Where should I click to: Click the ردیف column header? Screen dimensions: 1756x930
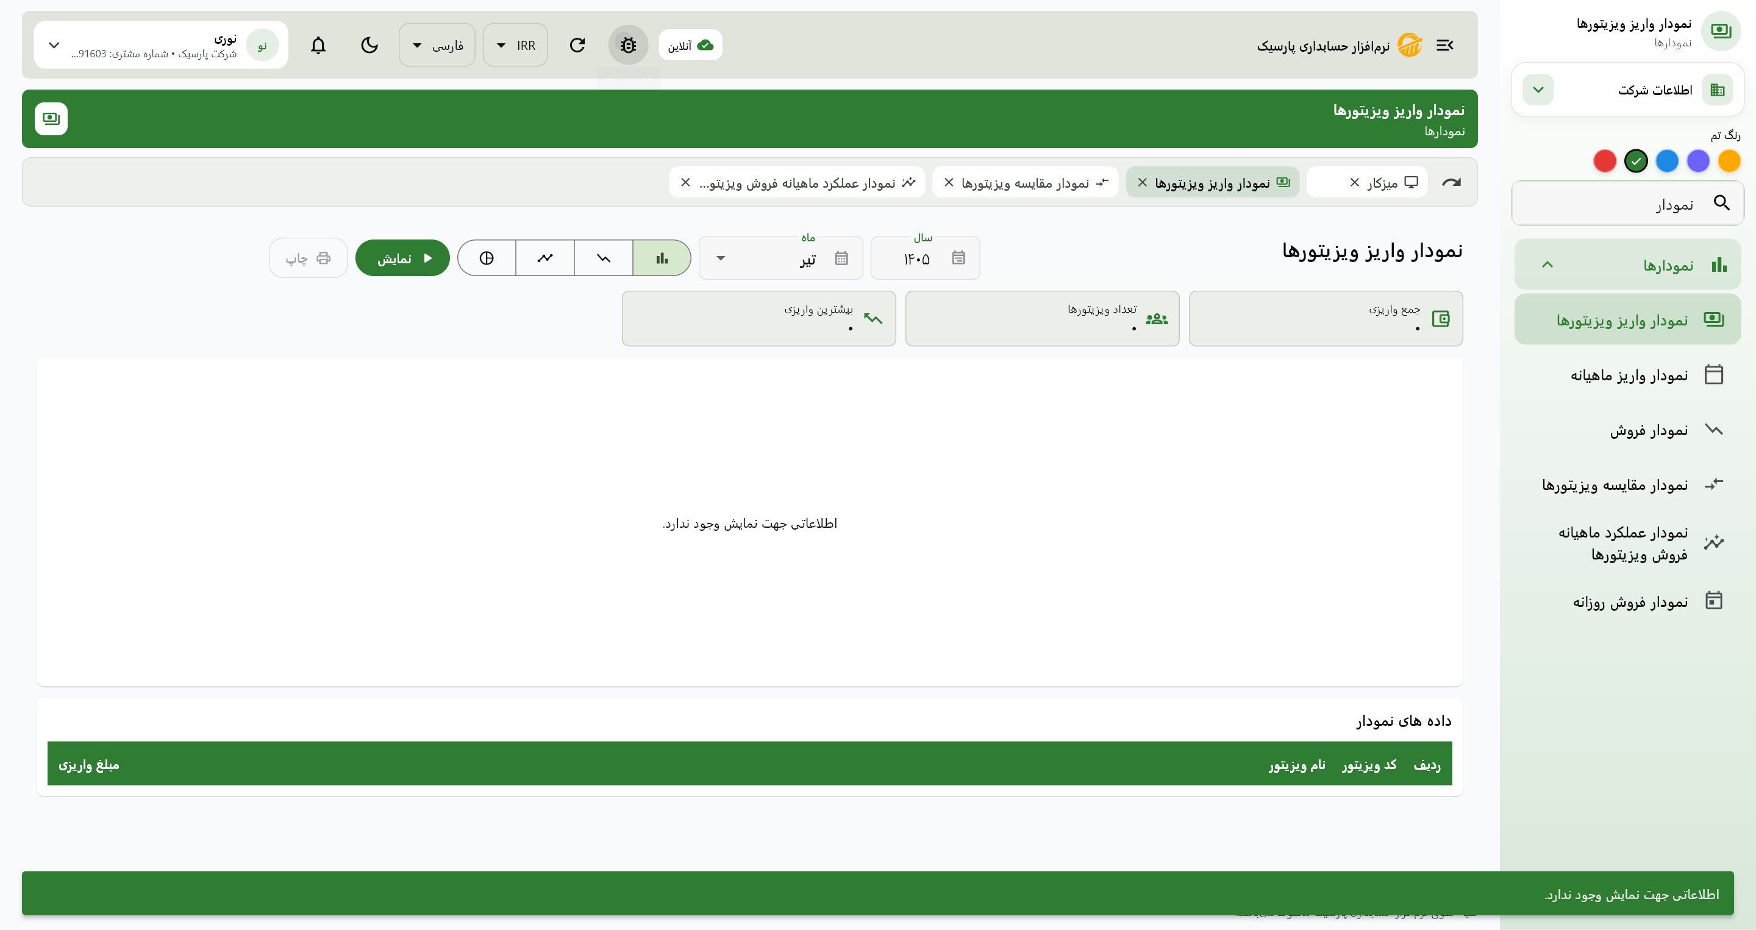click(x=1427, y=764)
